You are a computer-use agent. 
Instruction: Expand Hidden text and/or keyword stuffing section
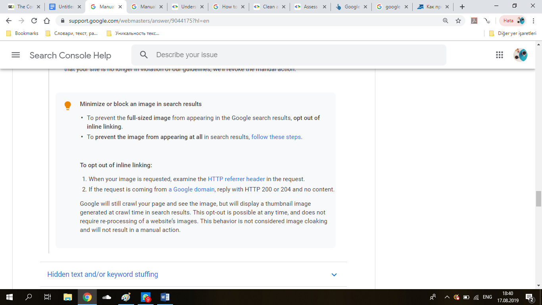tap(334, 274)
